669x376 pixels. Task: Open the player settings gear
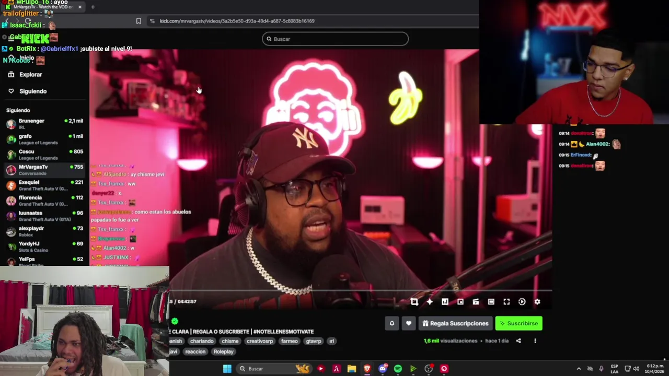tap(537, 302)
